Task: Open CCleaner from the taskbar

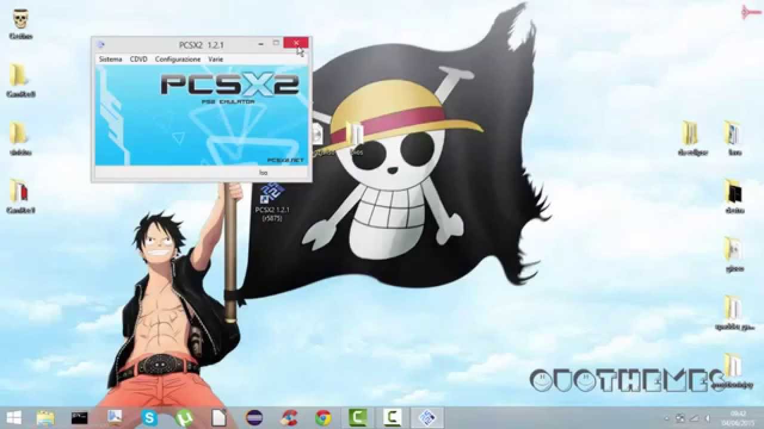Action: pyautogui.click(x=289, y=418)
